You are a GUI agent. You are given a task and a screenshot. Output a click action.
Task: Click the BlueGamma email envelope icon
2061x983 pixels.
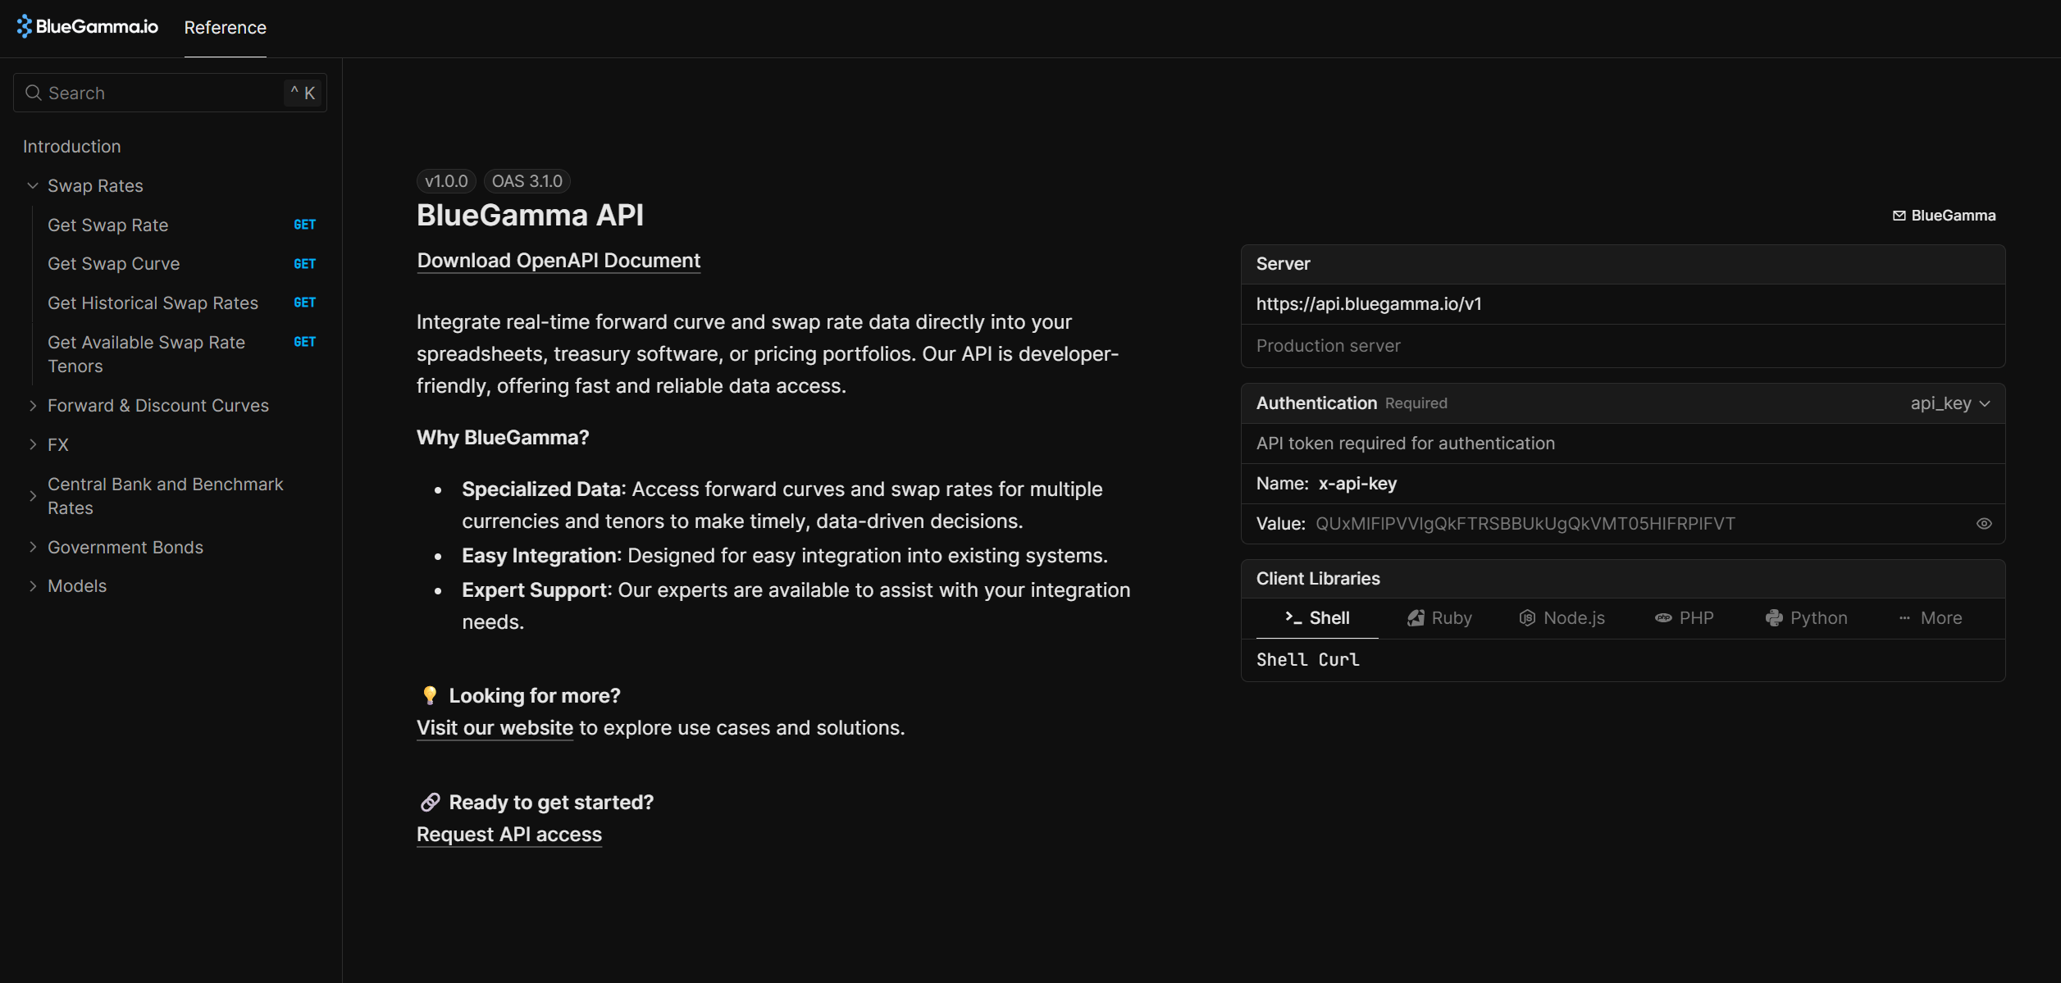[1899, 216]
